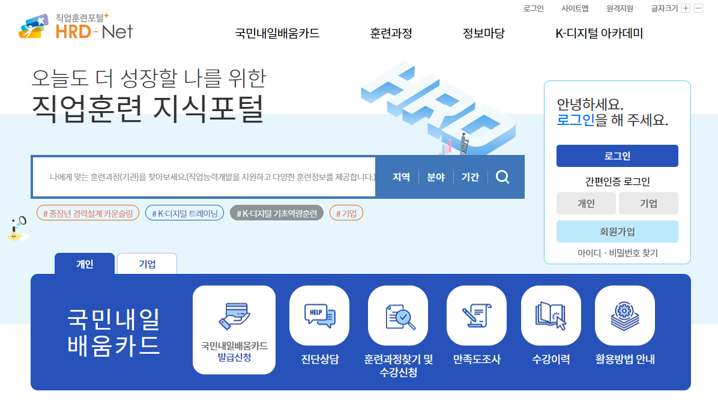Open 수강이력 book icon
The height and width of the screenshot is (409, 718).
tap(551, 315)
